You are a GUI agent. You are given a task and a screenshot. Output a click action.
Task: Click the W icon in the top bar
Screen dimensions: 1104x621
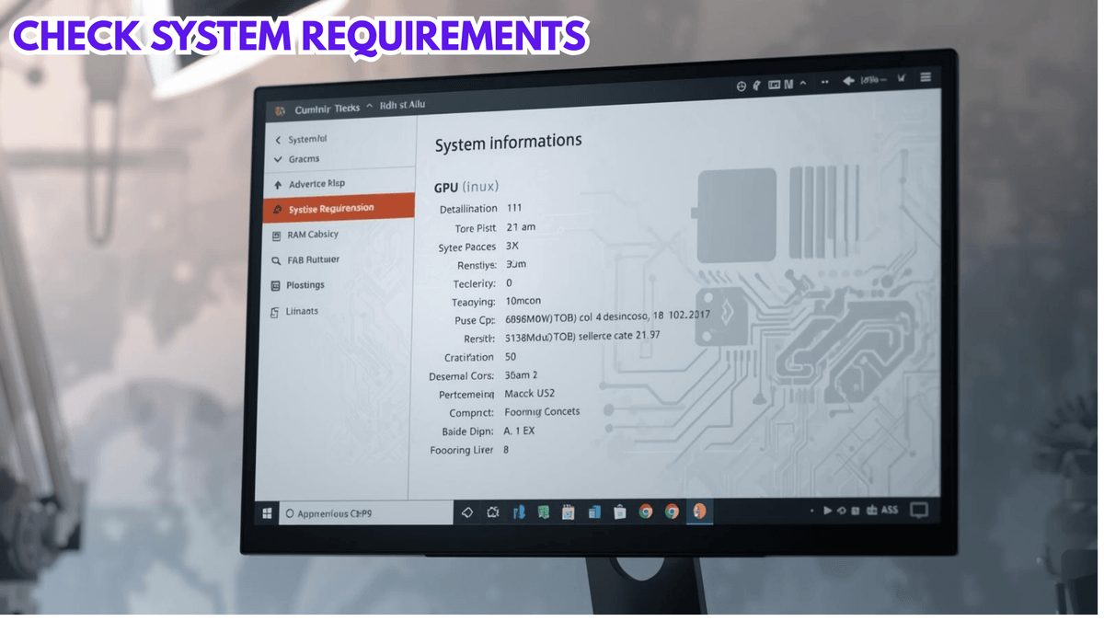[x=902, y=79]
